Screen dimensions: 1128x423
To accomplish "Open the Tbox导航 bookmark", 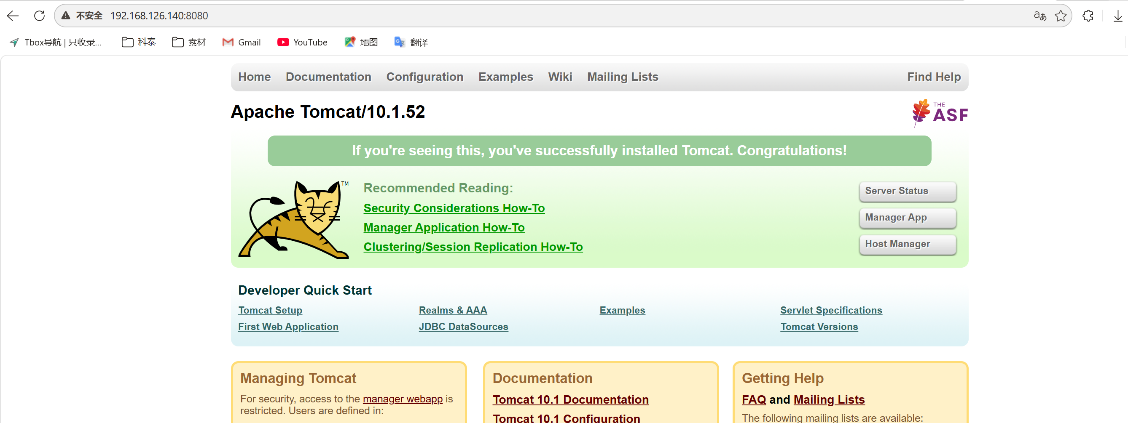I will tap(56, 42).
